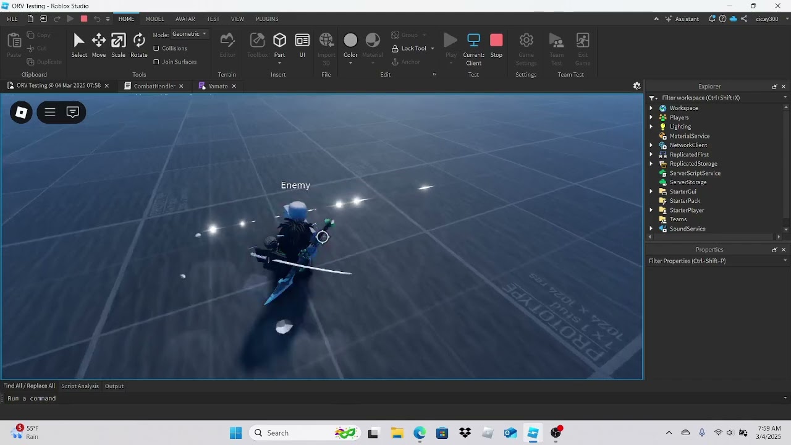Collapse the ribbon with the up arrow

pos(656,19)
